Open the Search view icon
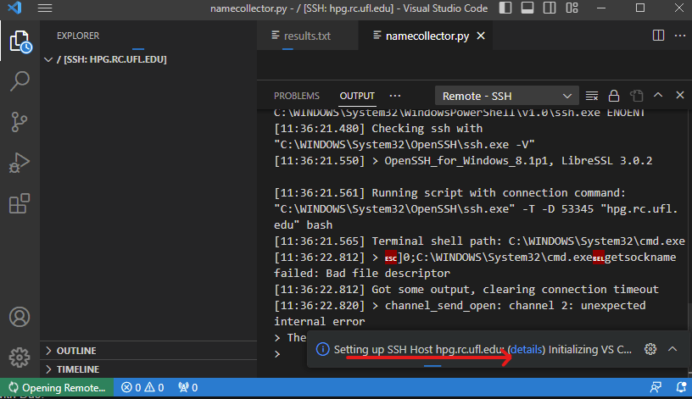Screen dimensions: 692x399 (20, 81)
